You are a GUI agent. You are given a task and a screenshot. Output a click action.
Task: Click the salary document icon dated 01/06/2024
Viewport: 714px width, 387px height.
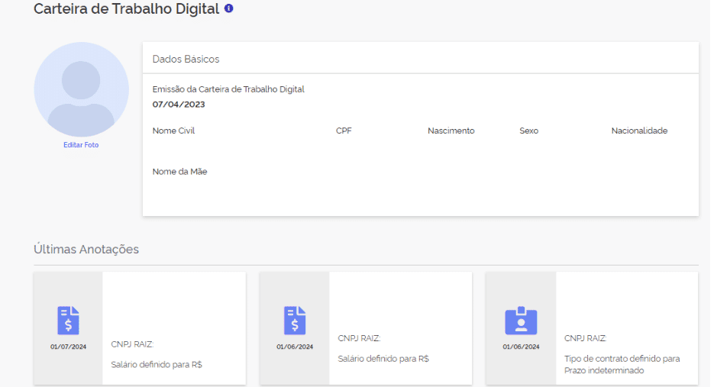coord(295,321)
